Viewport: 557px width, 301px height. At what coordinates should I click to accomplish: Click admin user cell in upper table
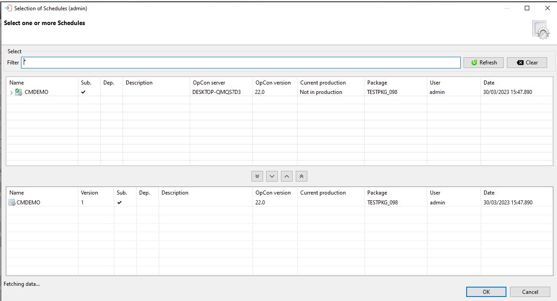pos(438,92)
